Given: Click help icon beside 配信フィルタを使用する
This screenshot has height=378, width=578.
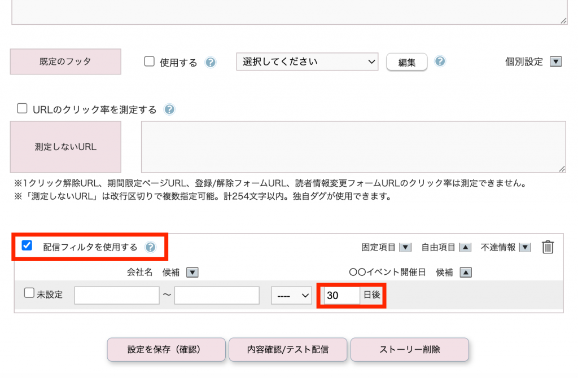Looking at the screenshot, I should tap(150, 247).
